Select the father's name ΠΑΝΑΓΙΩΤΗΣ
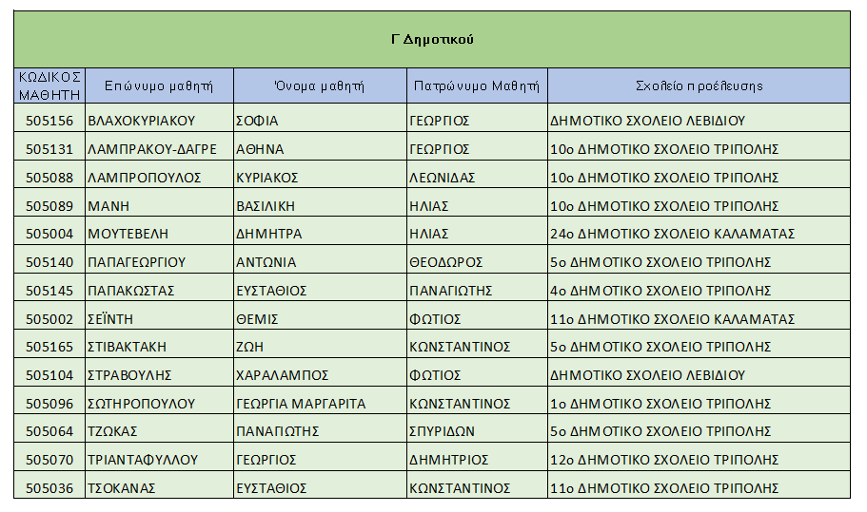 pos(450,291)
